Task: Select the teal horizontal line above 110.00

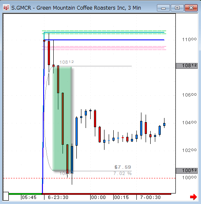Action: [x=104, y=32]
